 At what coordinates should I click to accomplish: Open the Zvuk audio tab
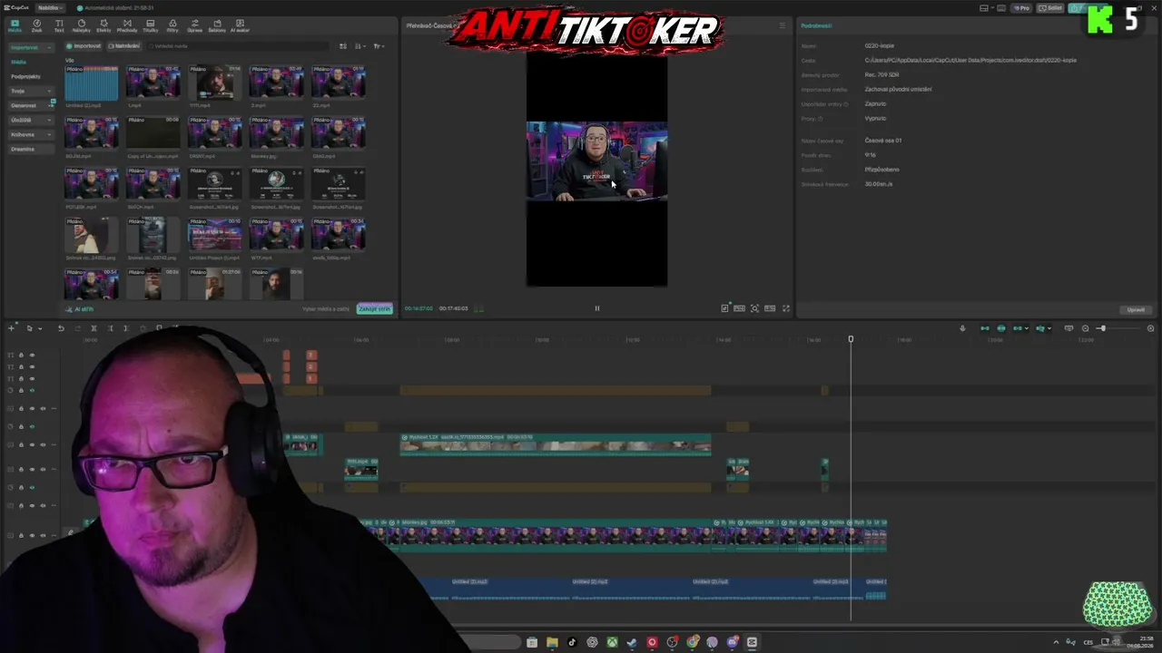[37, 25]
